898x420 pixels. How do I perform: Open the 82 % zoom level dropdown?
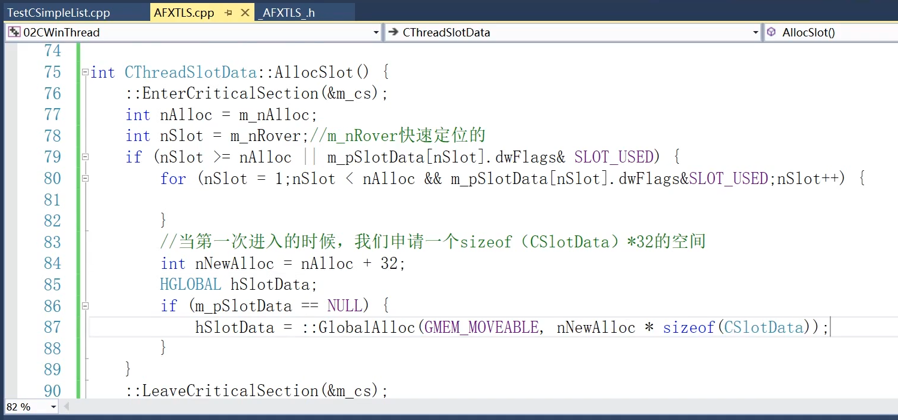click(x=53, y=407)
